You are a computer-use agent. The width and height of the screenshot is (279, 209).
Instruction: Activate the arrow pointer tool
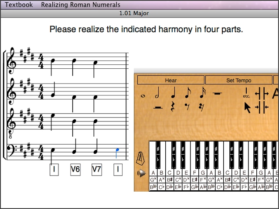247,107
